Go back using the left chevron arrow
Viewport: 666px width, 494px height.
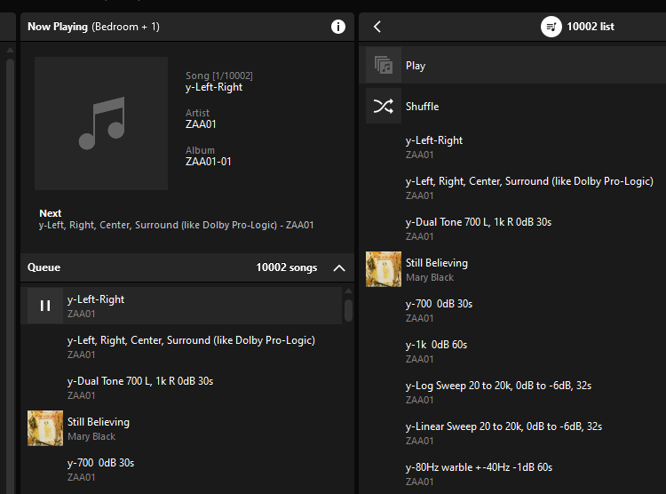click(377, 27)
